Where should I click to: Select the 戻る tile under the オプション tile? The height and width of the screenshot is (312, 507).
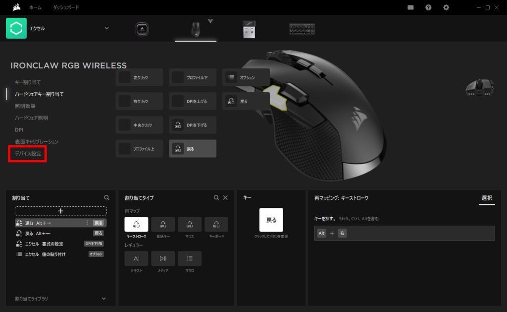(x=246, y=101)
